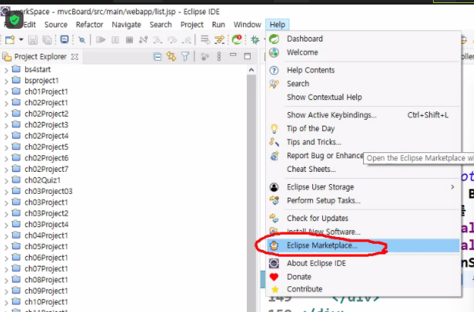
Task: Expand the bs4start project
Action: (x=6, y=70)
